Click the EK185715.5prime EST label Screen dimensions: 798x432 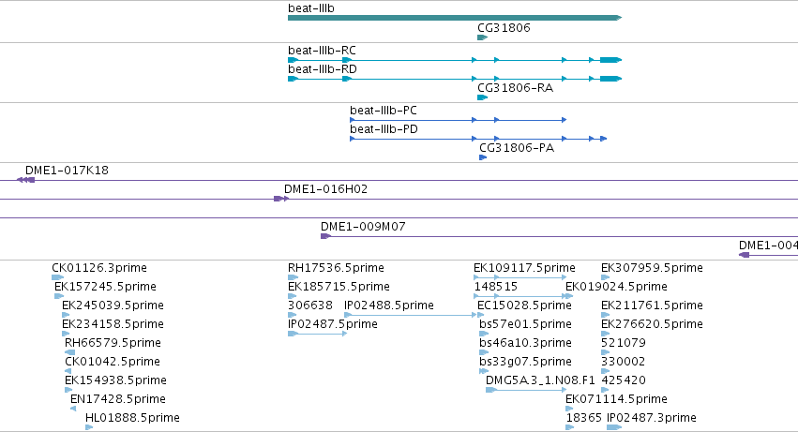coord(339,287)
